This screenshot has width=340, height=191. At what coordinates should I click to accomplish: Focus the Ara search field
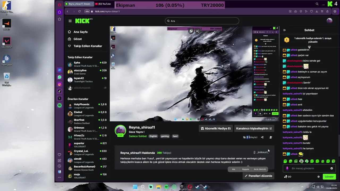[x=202, y=21]
